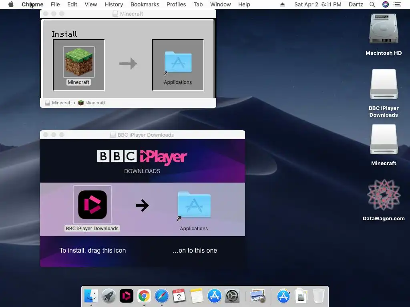Open the Edit menu
The height and width of the screenshot is (307, 410).
click(x=72, y=4)
